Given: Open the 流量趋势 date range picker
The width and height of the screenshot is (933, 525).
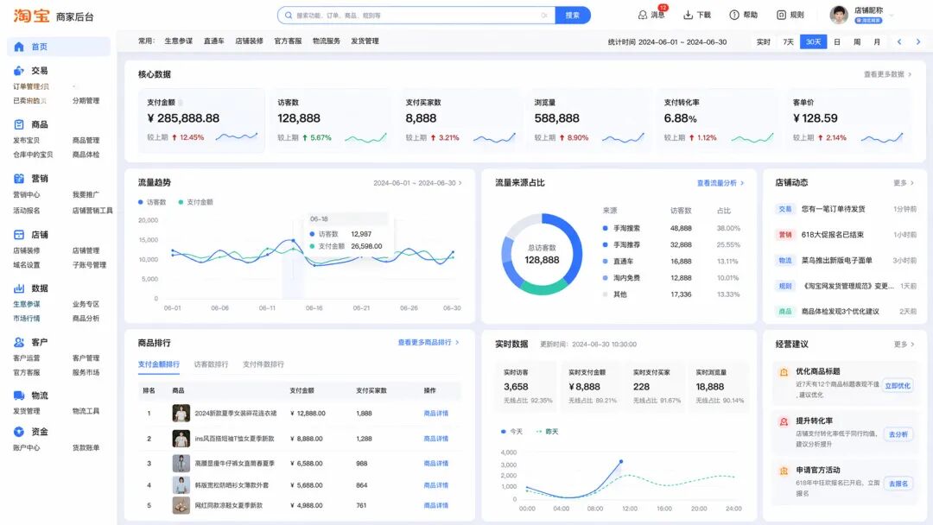Looking at the screenshot, I should point(416,183).
